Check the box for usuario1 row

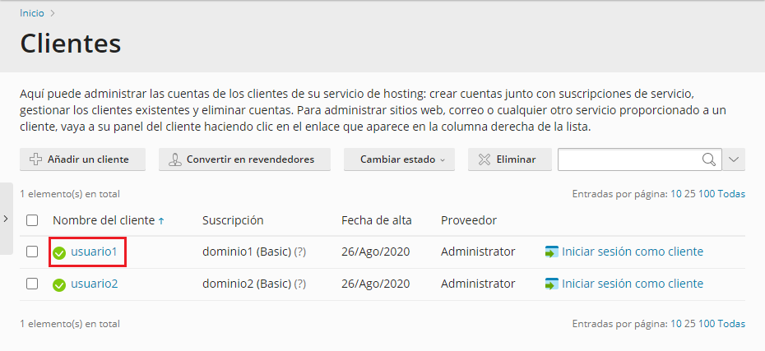tap(32, 252)
